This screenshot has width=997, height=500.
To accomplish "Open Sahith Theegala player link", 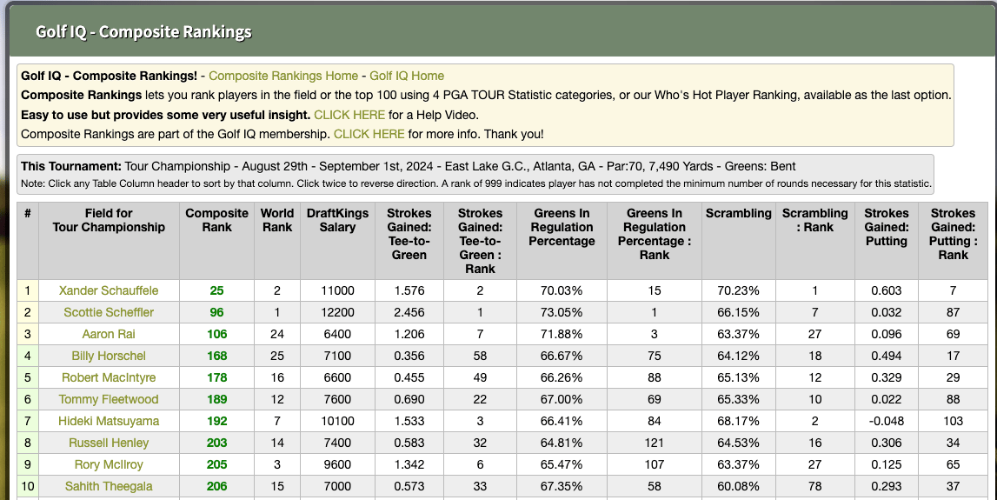I will coord(109,486).
